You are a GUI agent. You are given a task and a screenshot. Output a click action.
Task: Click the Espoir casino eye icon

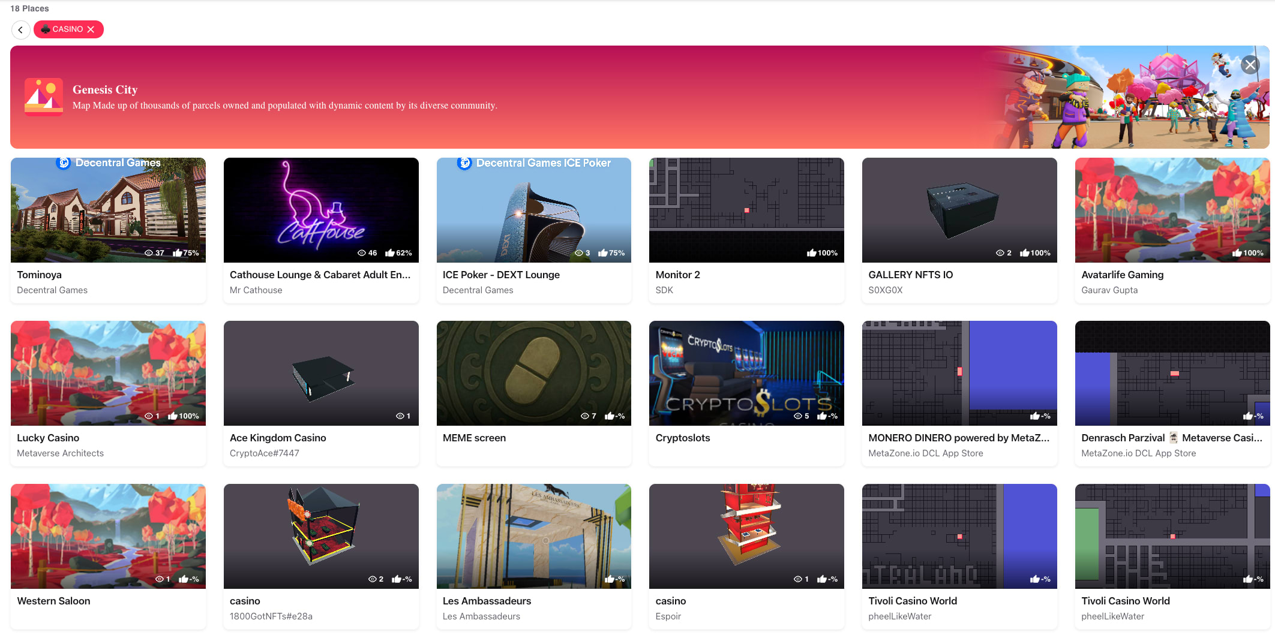click(x=798, y=579)
